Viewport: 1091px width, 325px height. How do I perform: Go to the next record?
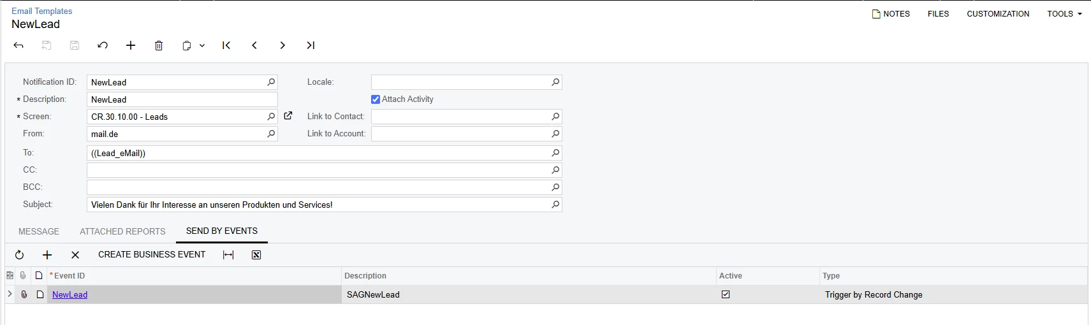pos(282,45)
